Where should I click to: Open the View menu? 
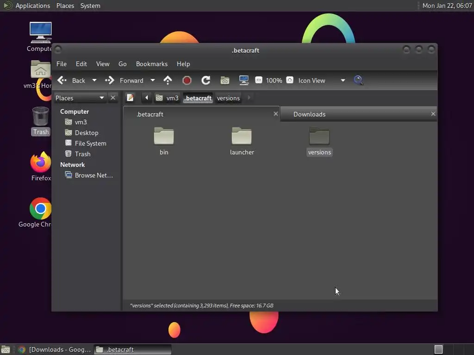(x=103, y=64)
